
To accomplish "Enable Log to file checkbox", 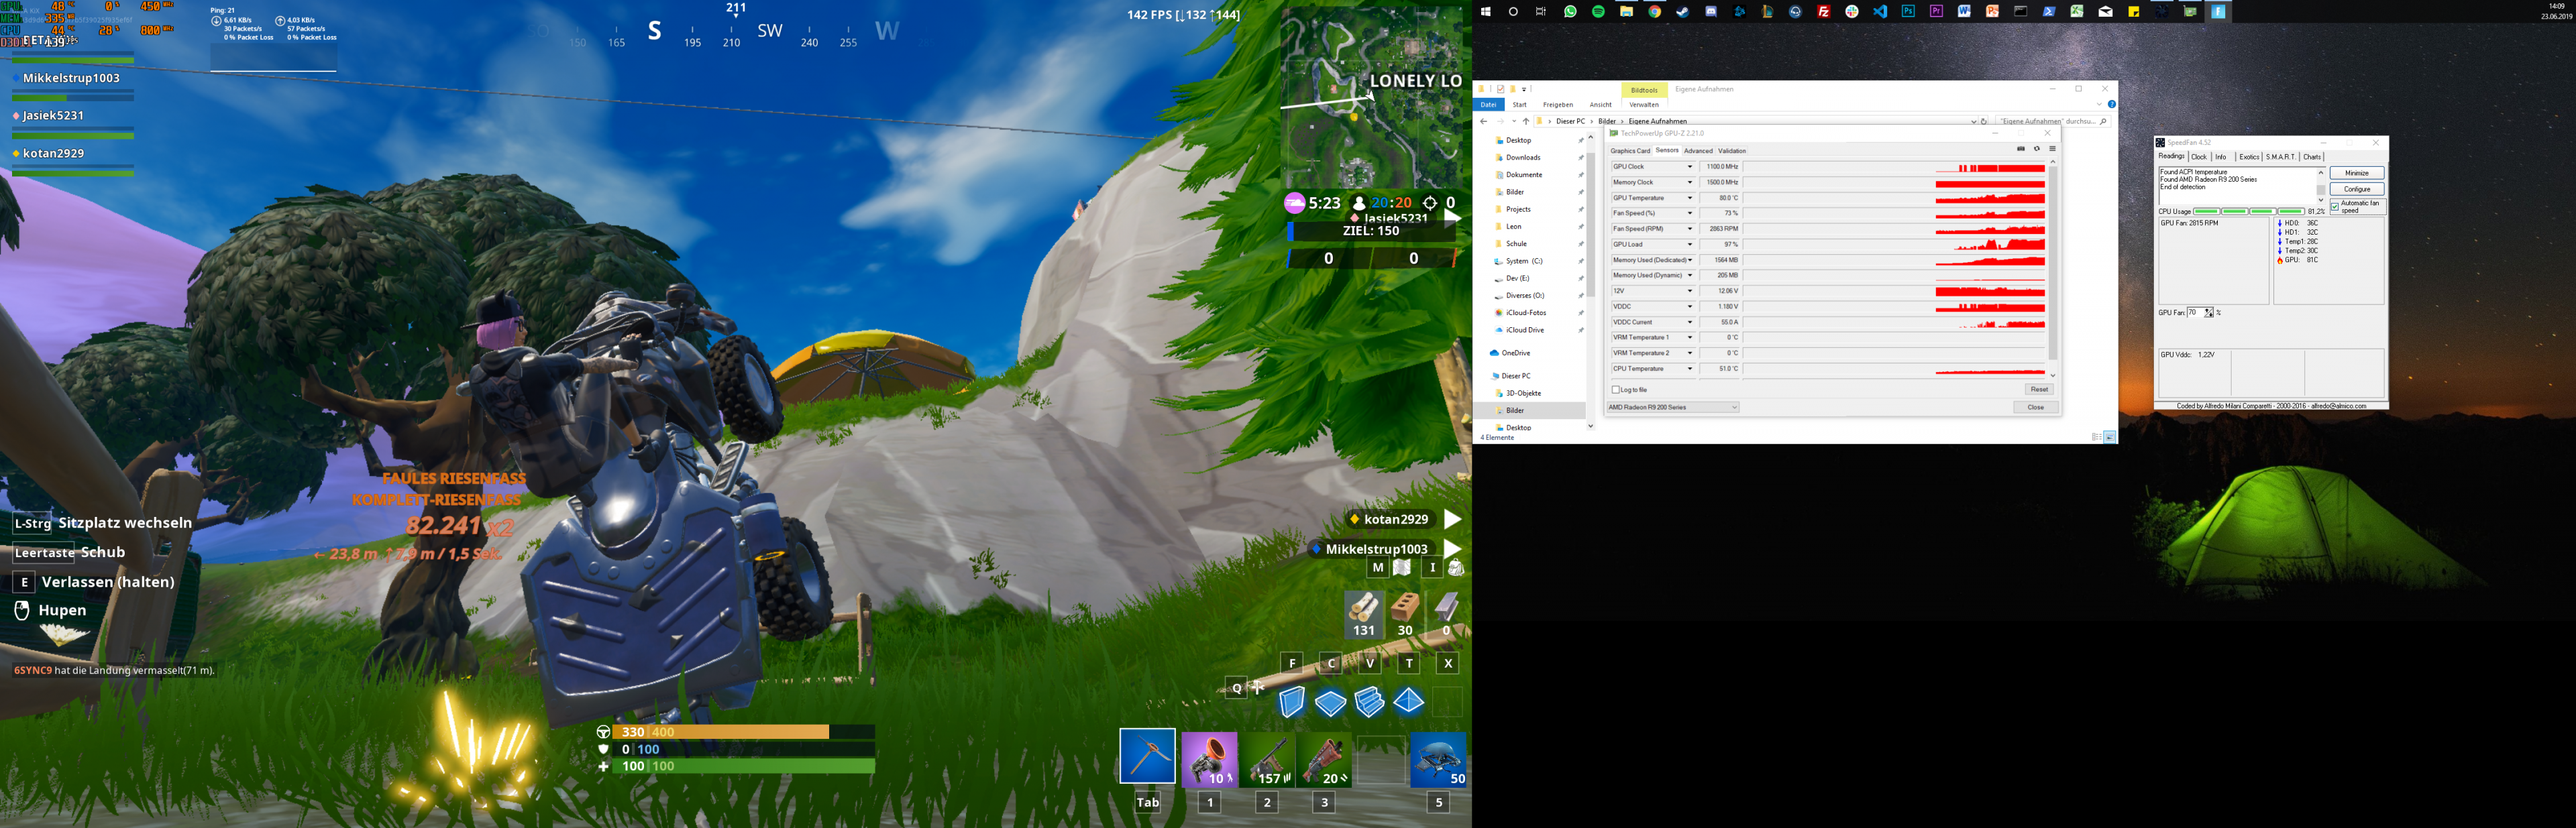I will point(1615,390).
